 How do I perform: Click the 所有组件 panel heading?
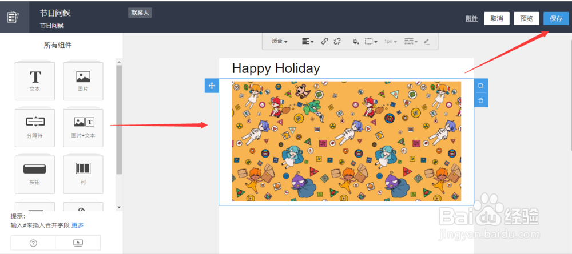58,45
